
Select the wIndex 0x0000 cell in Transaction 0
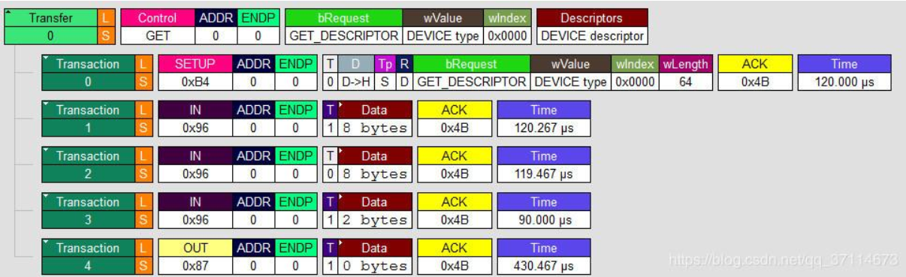click(x=636, y=73)
